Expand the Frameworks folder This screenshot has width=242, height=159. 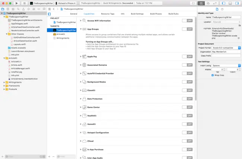pyautogui.click(x=4, y=86)
